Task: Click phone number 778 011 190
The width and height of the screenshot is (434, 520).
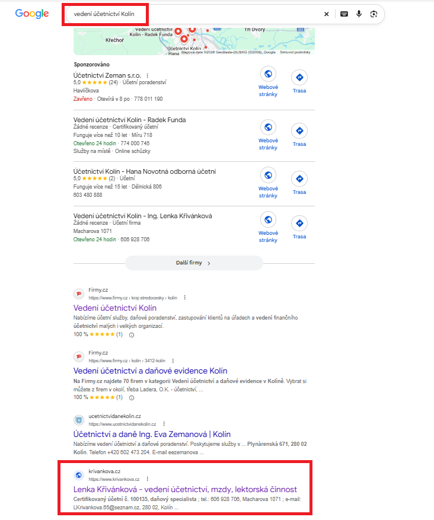Action: click(x=148, y=99)
